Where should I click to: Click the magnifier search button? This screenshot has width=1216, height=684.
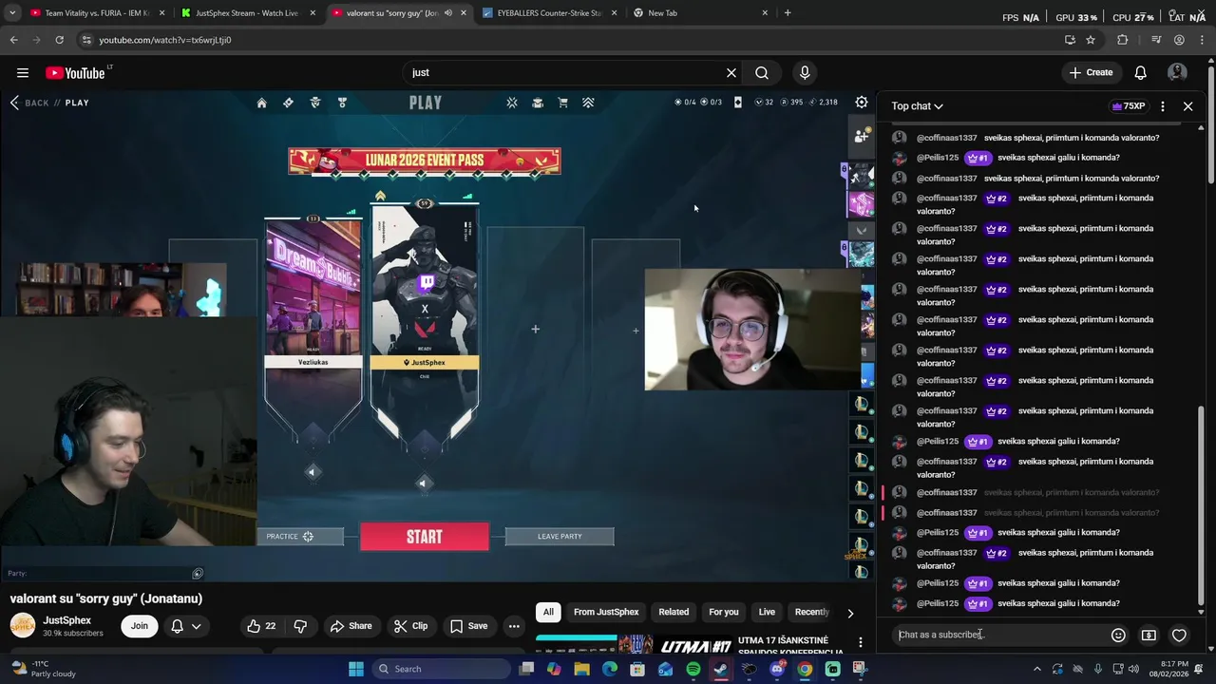coord(762,73)
